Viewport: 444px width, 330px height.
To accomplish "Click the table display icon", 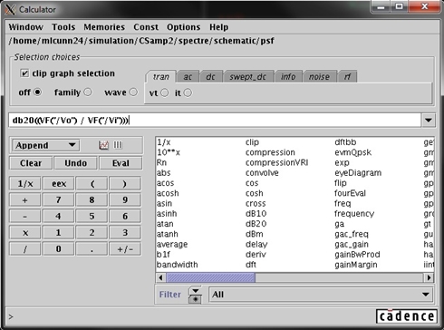I will [x=118, y=145].
